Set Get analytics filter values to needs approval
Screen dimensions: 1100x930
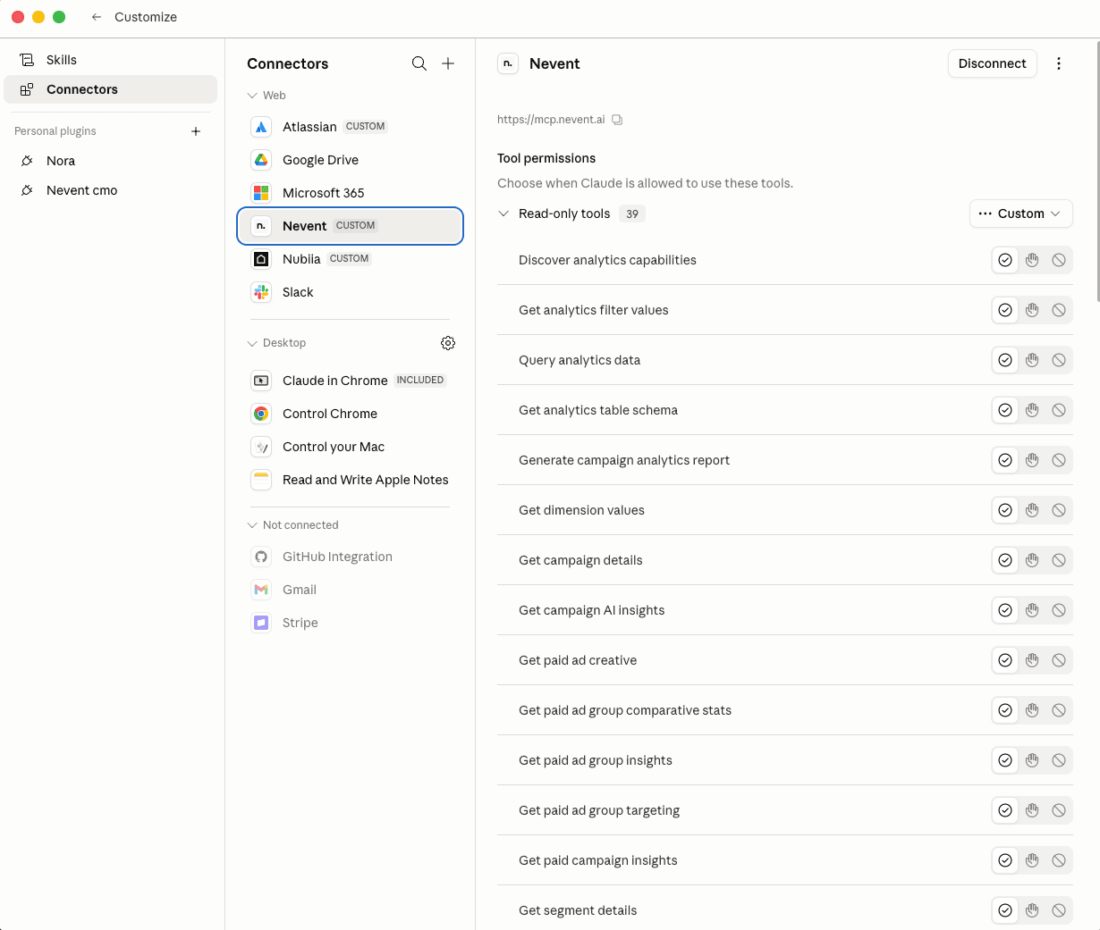point(1032,310)
